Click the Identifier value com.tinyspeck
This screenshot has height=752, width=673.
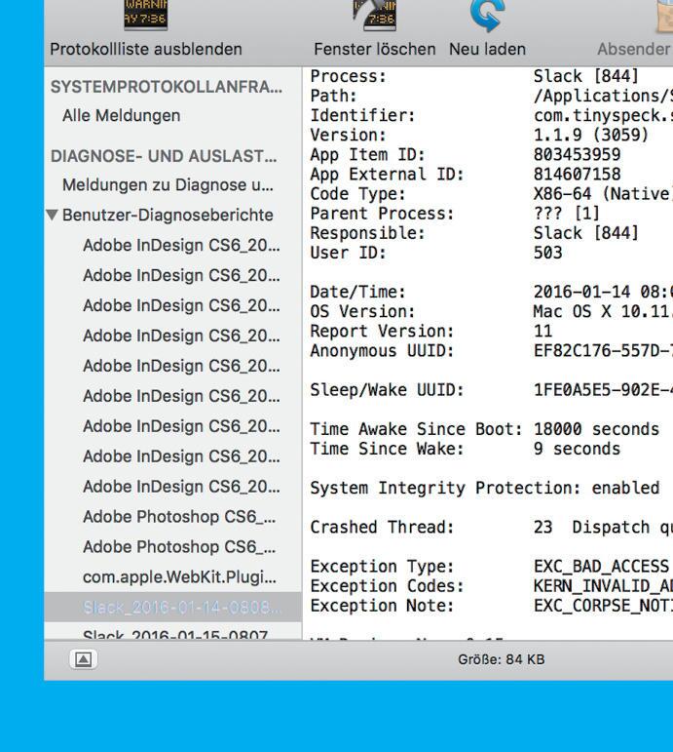[603, 116]
